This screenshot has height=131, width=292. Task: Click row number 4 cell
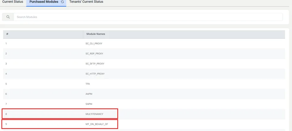[x=43, y=74]
